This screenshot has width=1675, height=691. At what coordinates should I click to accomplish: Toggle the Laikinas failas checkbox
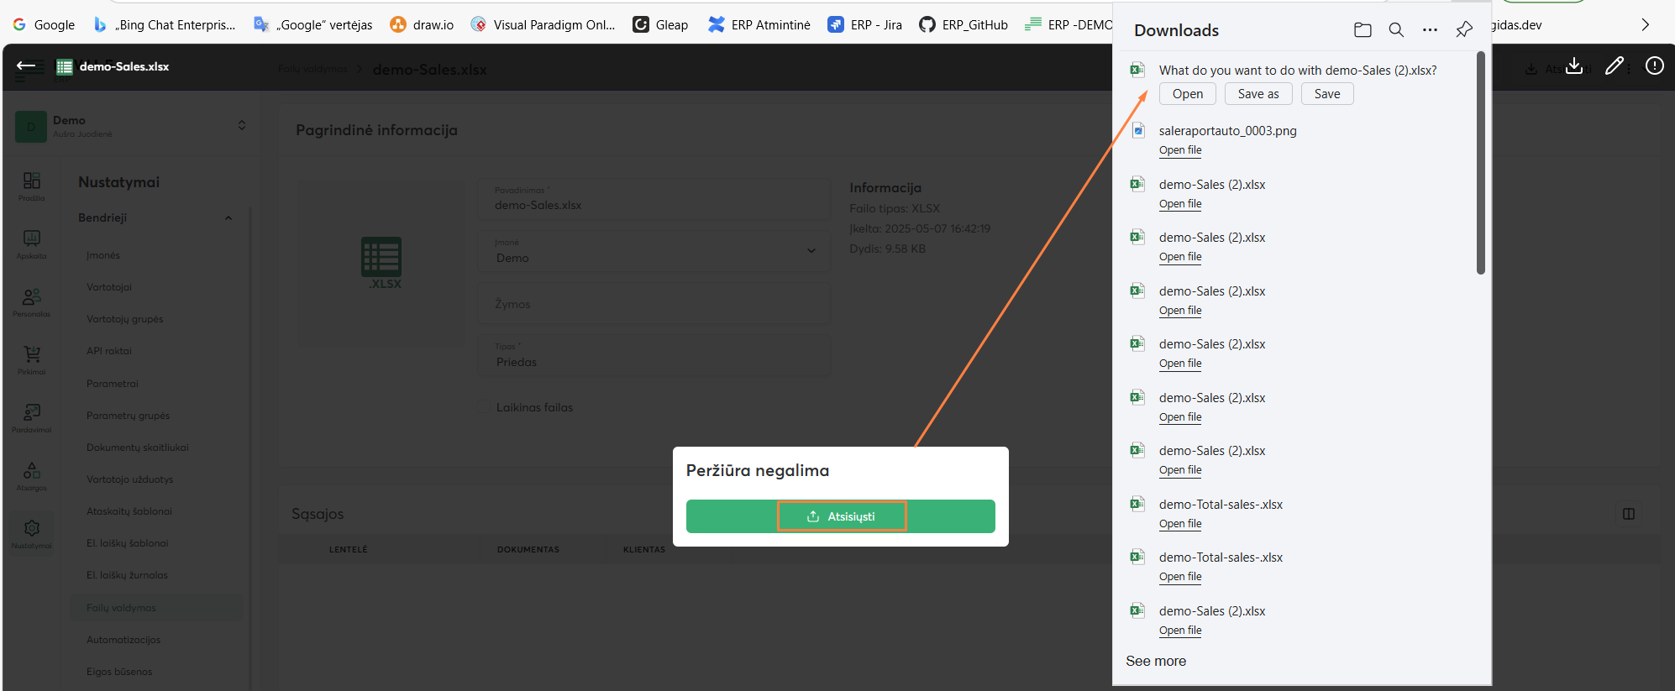click(484, 407)
